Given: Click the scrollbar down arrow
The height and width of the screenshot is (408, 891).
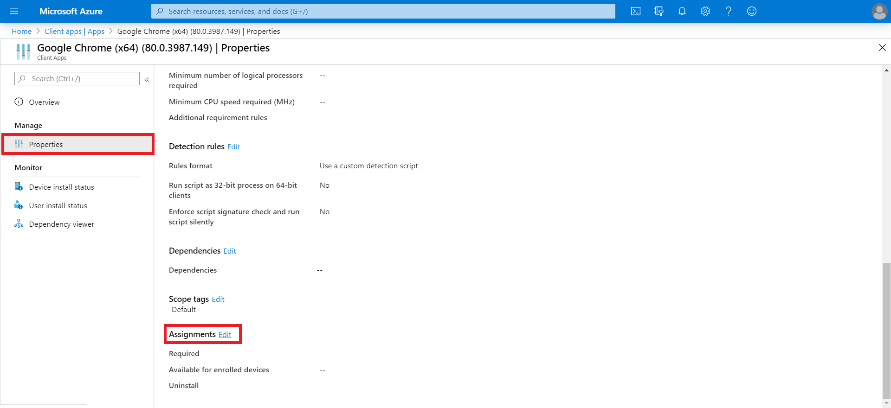Looking at the screenshot, I should coord(886,403).
